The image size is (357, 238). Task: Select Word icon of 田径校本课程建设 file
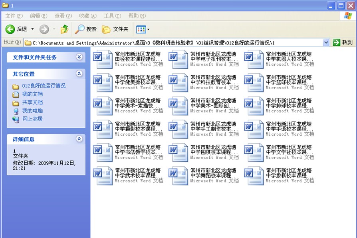coord(103,59)
